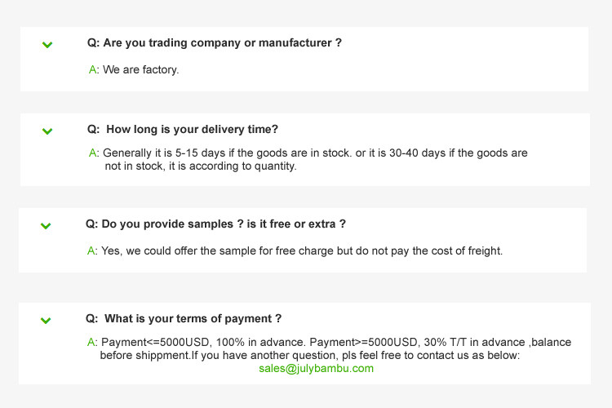Click the green 'A:' label before 'We are factory'
The width and height of the screenshot is (612, 408).
click(x=94, y=69)
